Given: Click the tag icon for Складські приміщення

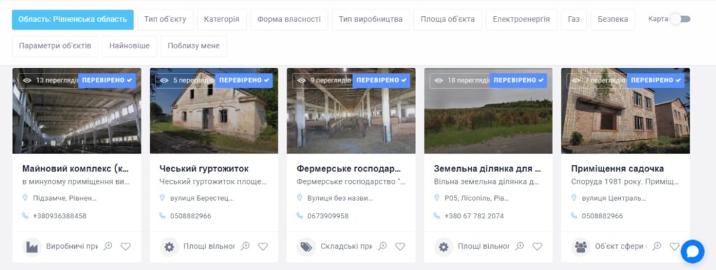Looking at the screenshot, I should (x=306, y=247).
